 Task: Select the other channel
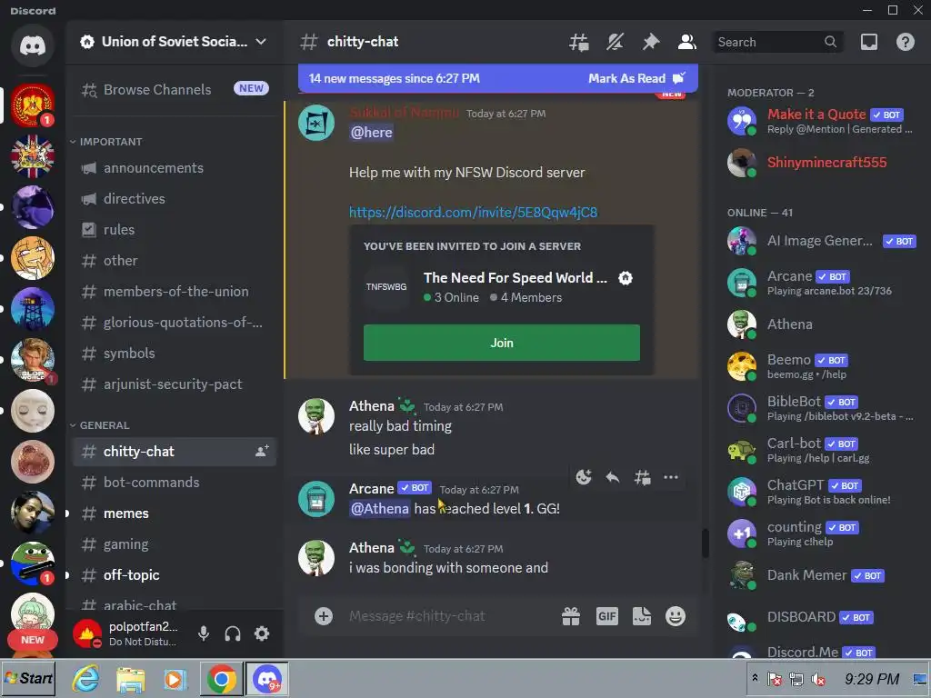[174, 261]
